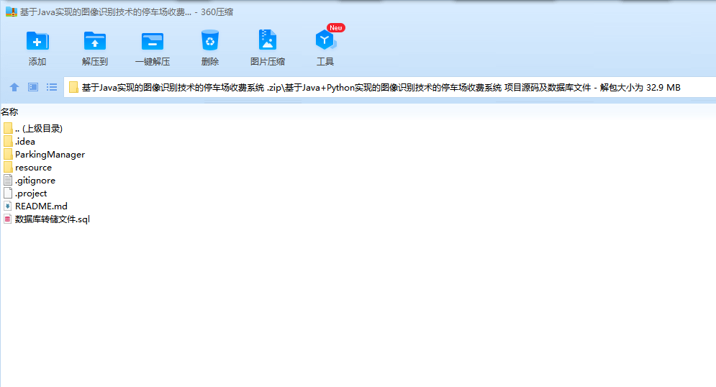Viewport: 716px width, 387px height.
Task: Select the 'ParkingManager' name text
Action: click(x=50, y=155)
